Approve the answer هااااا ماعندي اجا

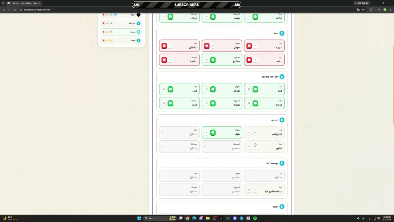coord(255,190)
